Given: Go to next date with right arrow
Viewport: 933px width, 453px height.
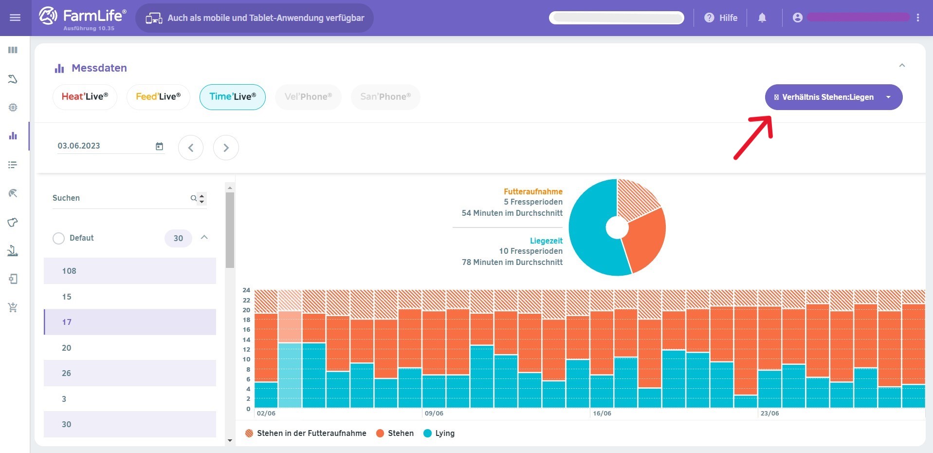Looking at the screenshot, I should point(226,148).
